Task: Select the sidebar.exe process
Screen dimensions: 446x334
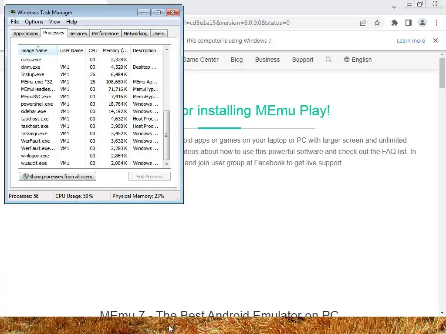Action: (x=91, y=111)
